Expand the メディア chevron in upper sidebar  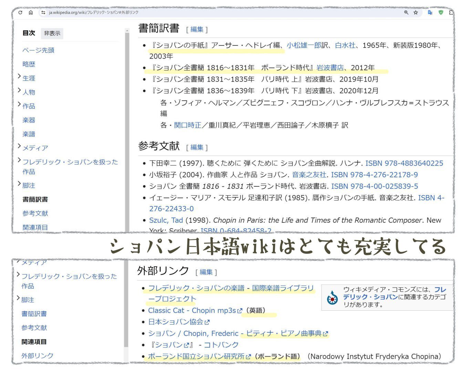(19, 146)
